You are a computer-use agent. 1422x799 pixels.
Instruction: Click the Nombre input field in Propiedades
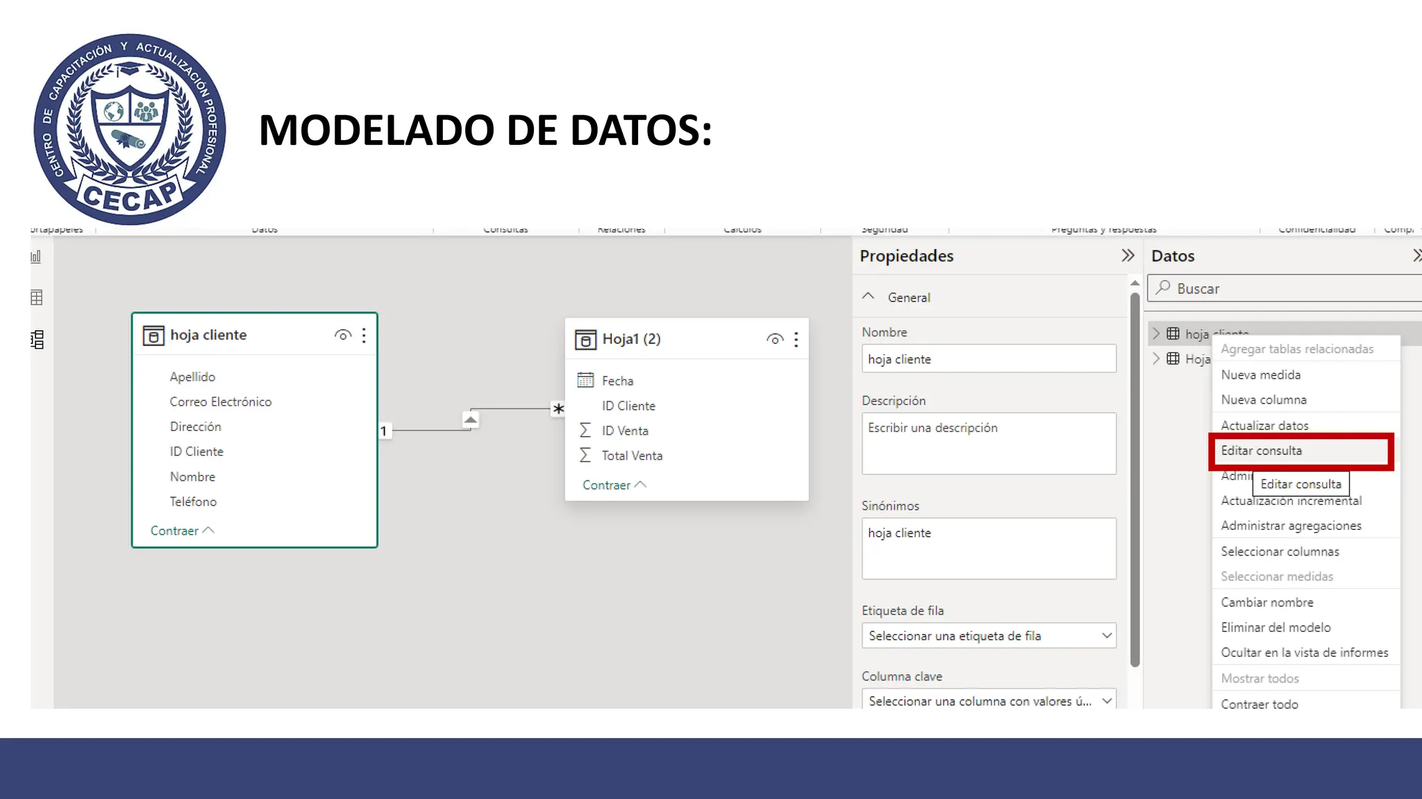point(989,359)
